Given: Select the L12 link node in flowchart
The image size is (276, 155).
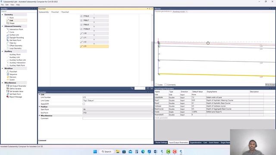Looking at the screenshot, I should pyautogui.click(x=94, y=42).
